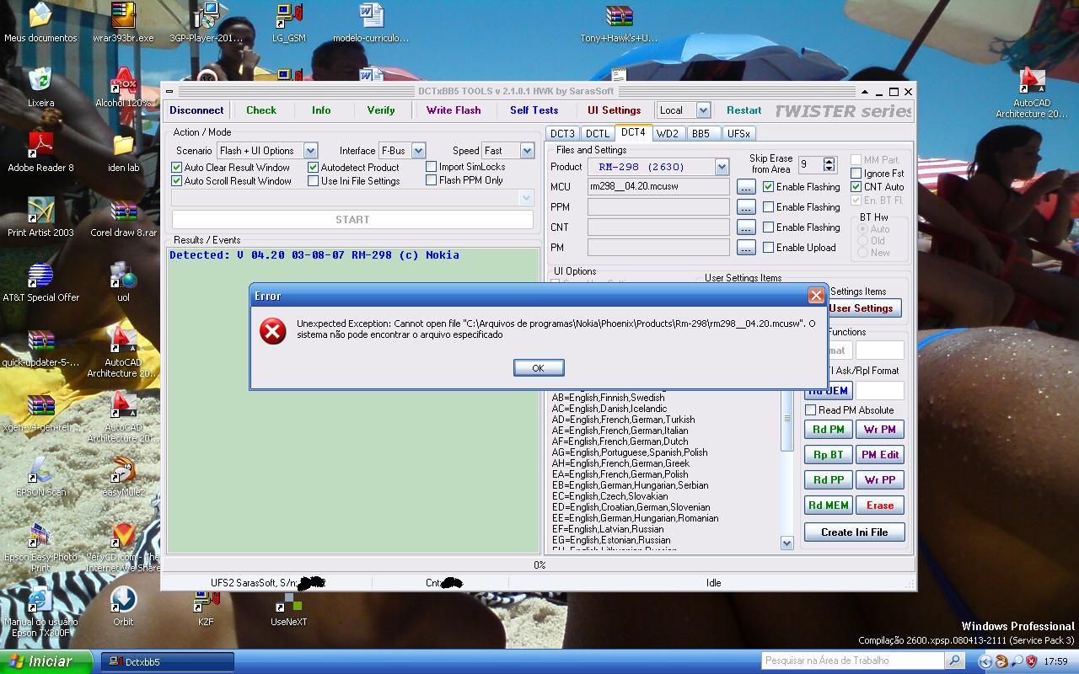1079x674 pixels.
Task: Enable Read PM Absolute checkbox
Action: 811,410
